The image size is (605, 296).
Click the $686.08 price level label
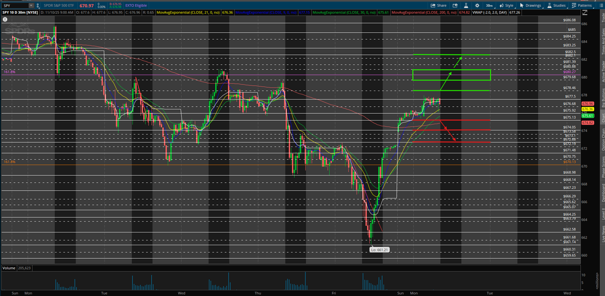click(570, 20)
